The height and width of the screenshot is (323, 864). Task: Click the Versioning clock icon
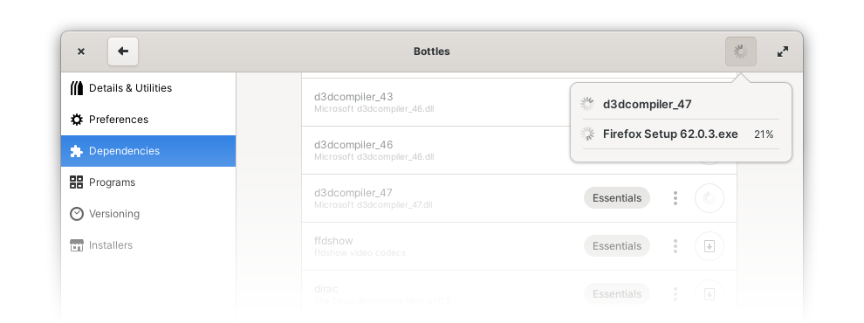click(x=77, y=214)
